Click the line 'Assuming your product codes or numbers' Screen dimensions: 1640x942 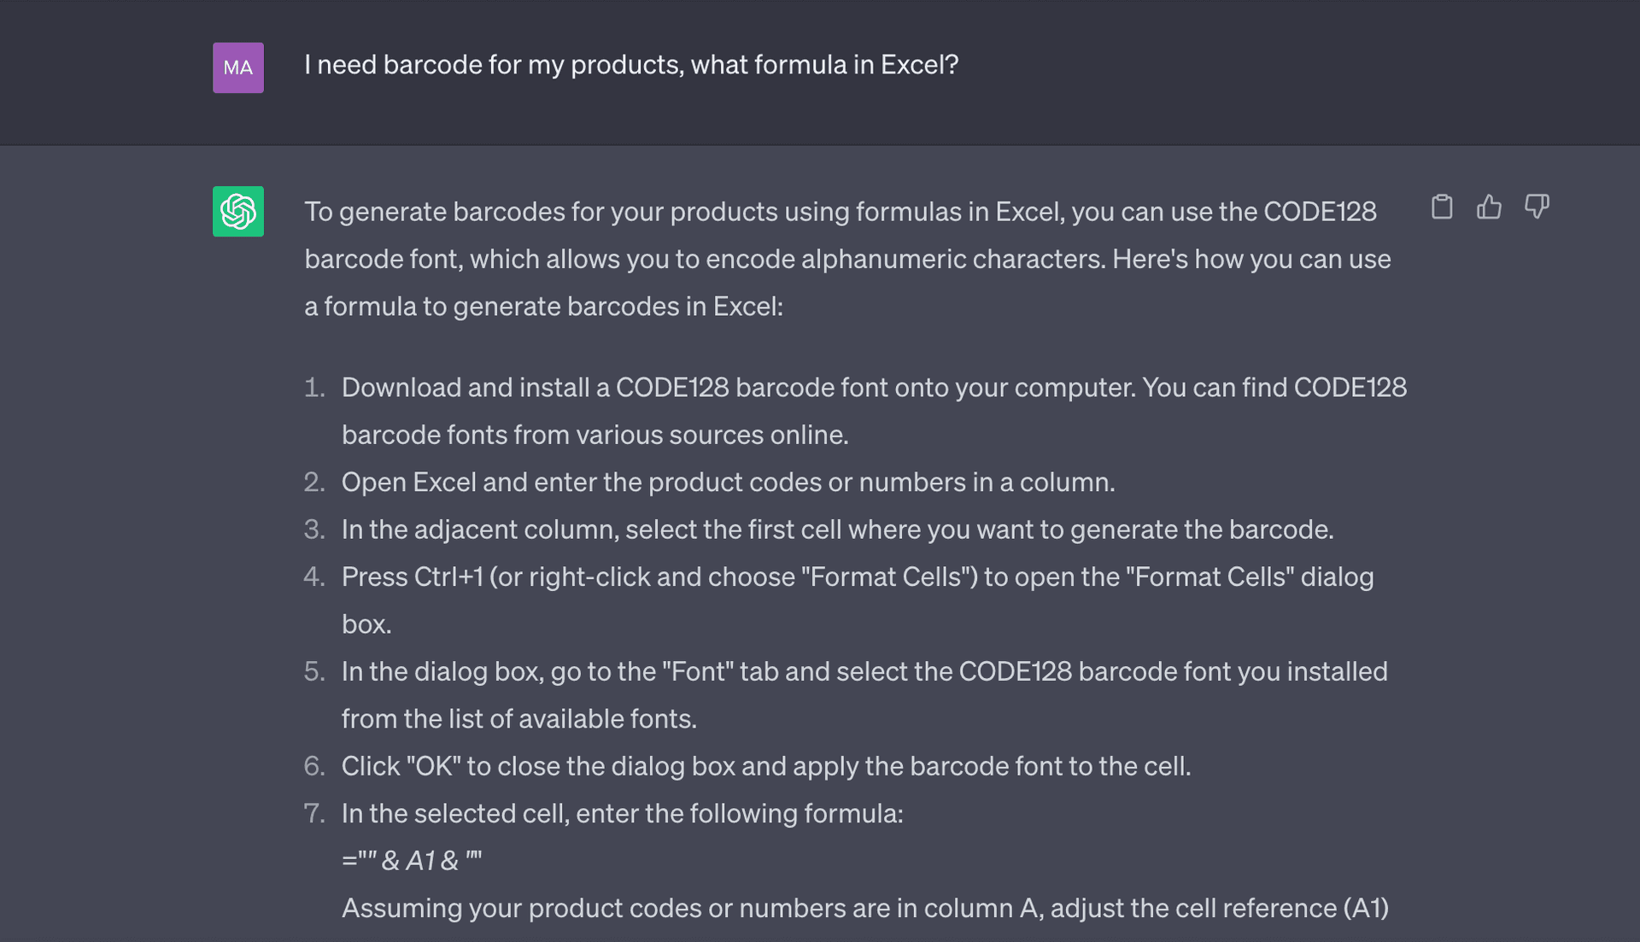pos(864,908)
